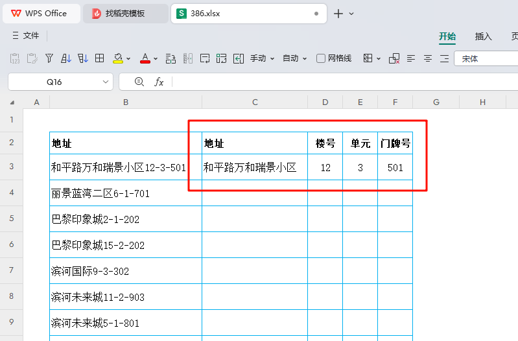
Task: Click the row height adjustment icon
Action: (171, 58)
